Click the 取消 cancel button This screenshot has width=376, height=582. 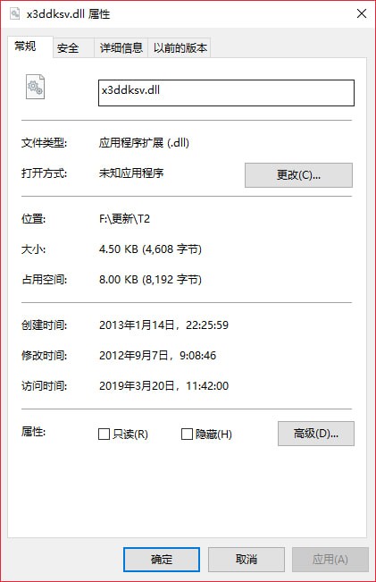click(x=246, y=560)
